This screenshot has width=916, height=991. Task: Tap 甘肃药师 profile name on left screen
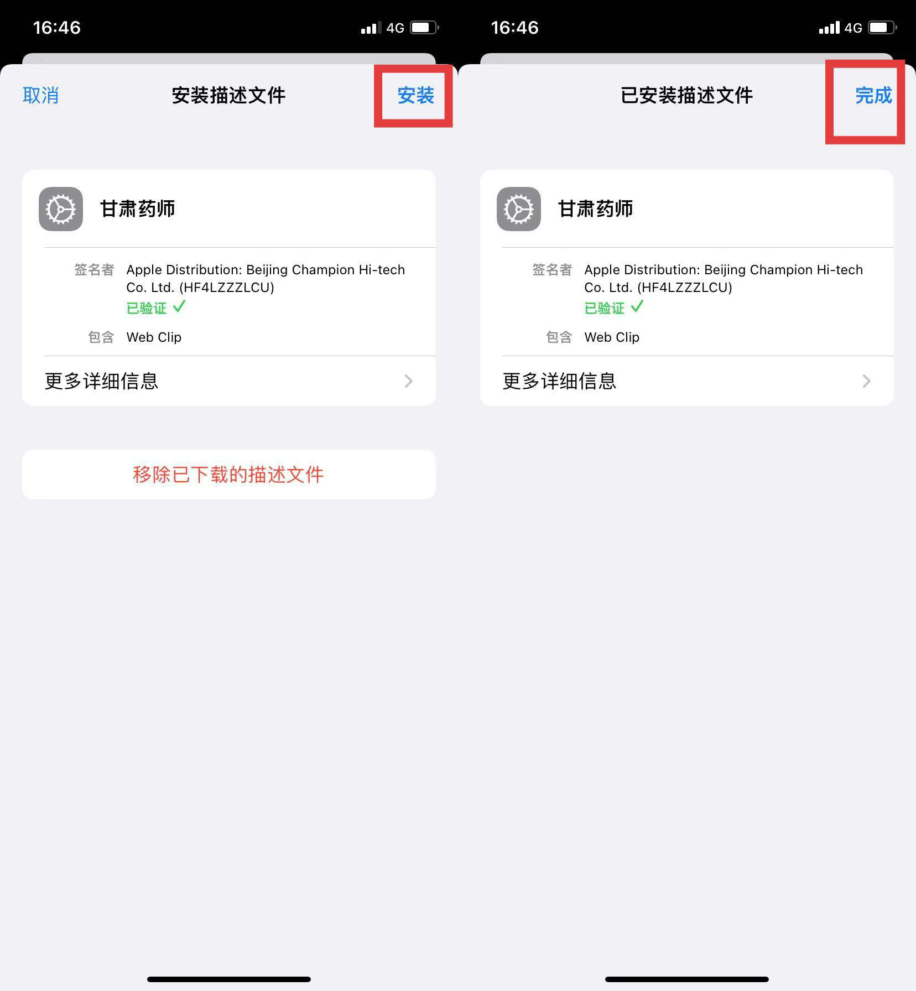click(137, 209)
